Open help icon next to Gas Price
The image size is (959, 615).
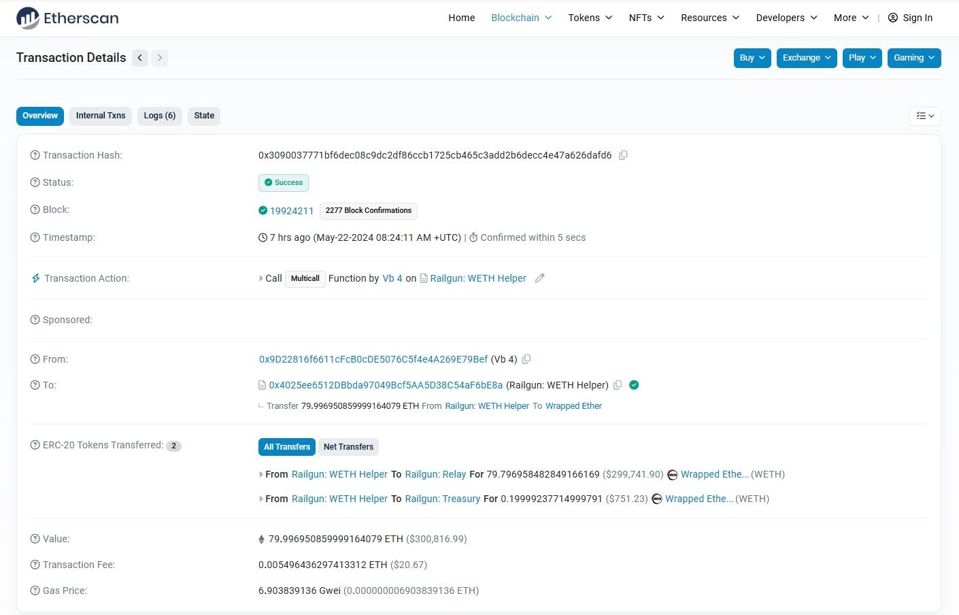(x=35, y=591)
